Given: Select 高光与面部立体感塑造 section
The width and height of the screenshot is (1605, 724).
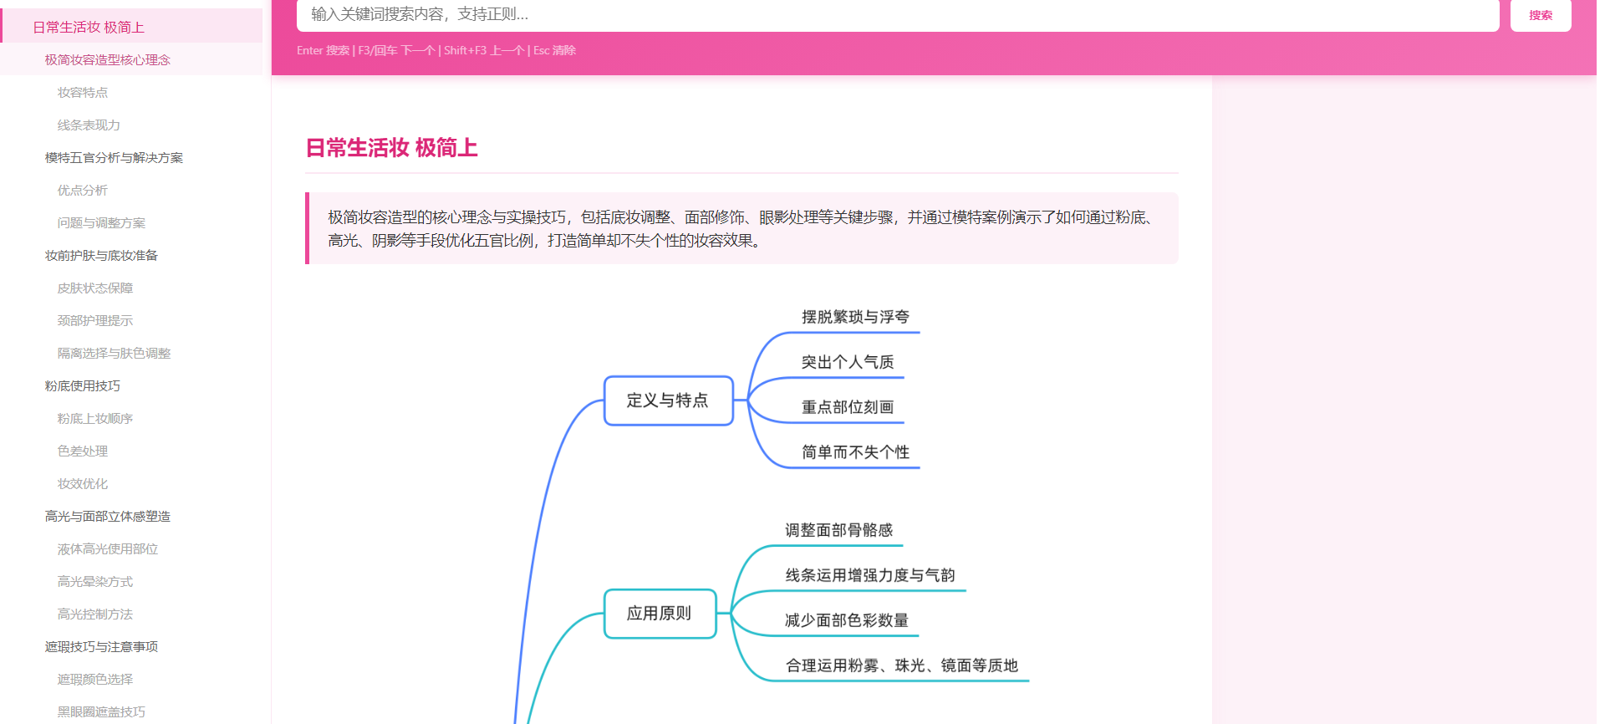Looking at the screenshot, I should [x=107, y=517].
